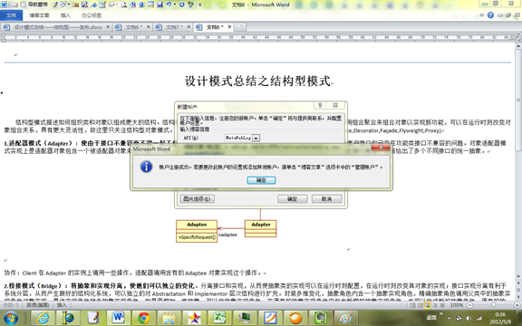Click the Windows Start button
Image resolution: width=522 pixels, height=326 pixels.
point(10,318)
